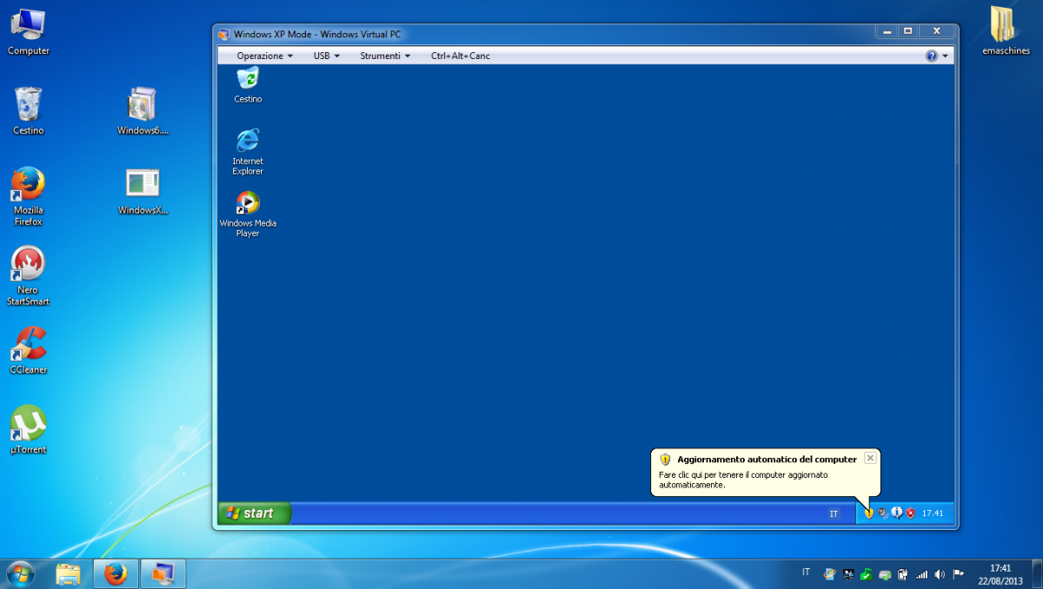1043x589 pixels.
Task: Click the IT language indicator in XP taskbar
Action: tap(834, 514)
